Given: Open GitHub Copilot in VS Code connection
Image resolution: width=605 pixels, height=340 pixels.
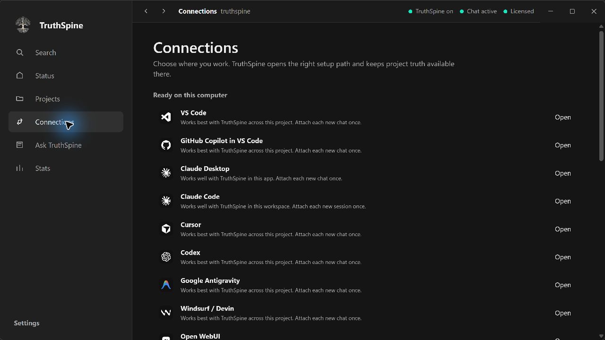Looking at the screenshot, I should 562,145.
